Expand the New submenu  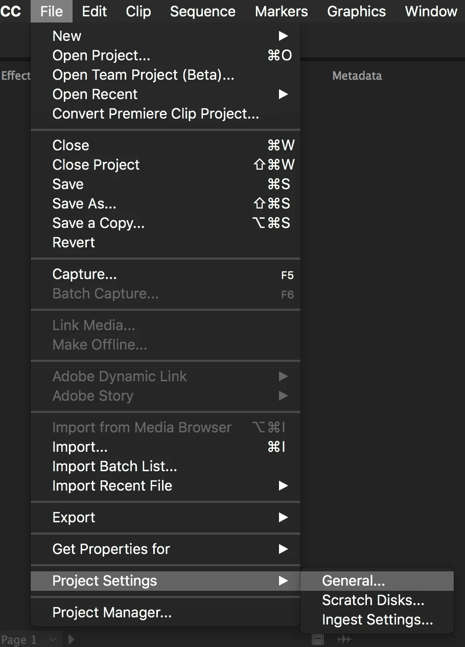click(x=166, y=36)
